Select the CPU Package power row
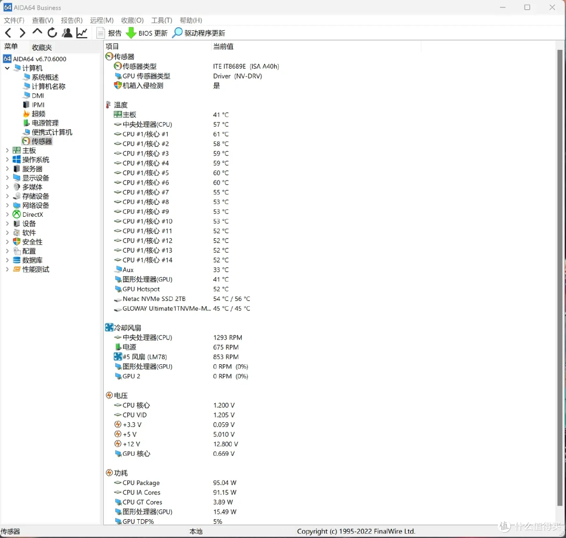 (175, 483)
